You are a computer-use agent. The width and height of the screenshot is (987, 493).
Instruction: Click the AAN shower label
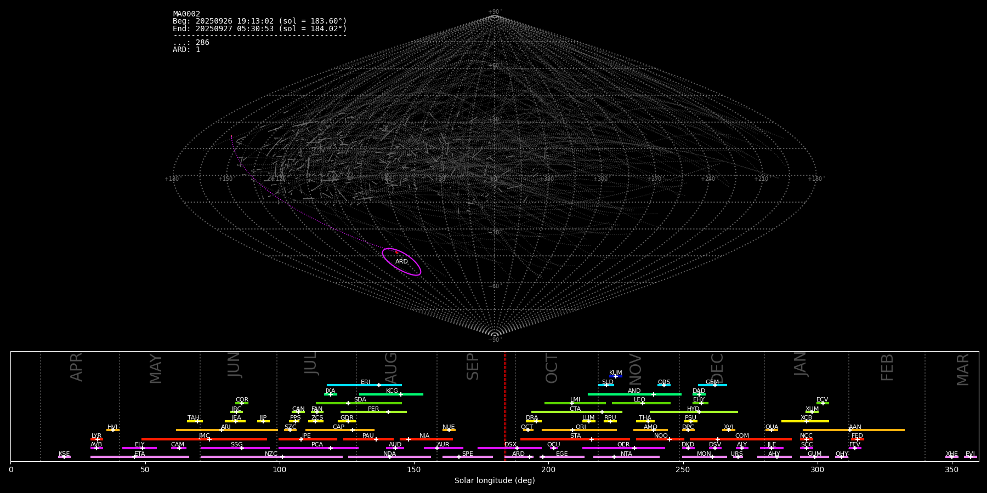tap(855, 427)
